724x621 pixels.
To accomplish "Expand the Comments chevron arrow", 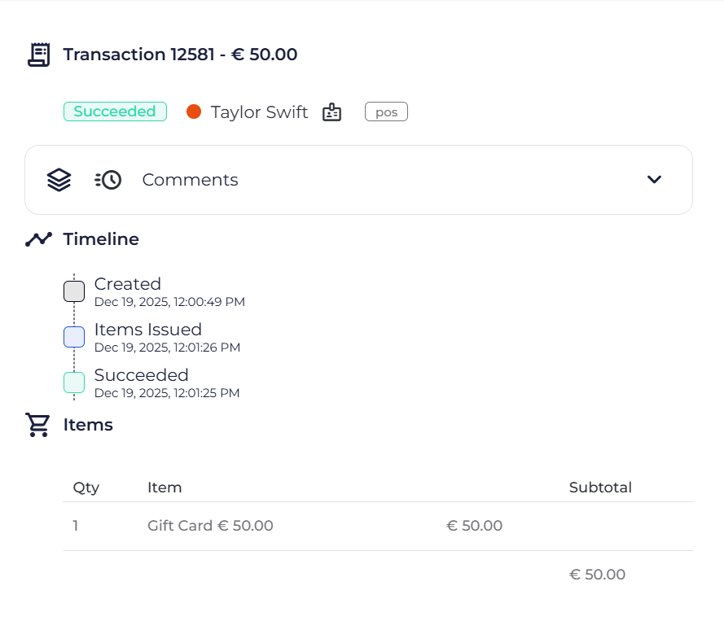I will [654, 180].
